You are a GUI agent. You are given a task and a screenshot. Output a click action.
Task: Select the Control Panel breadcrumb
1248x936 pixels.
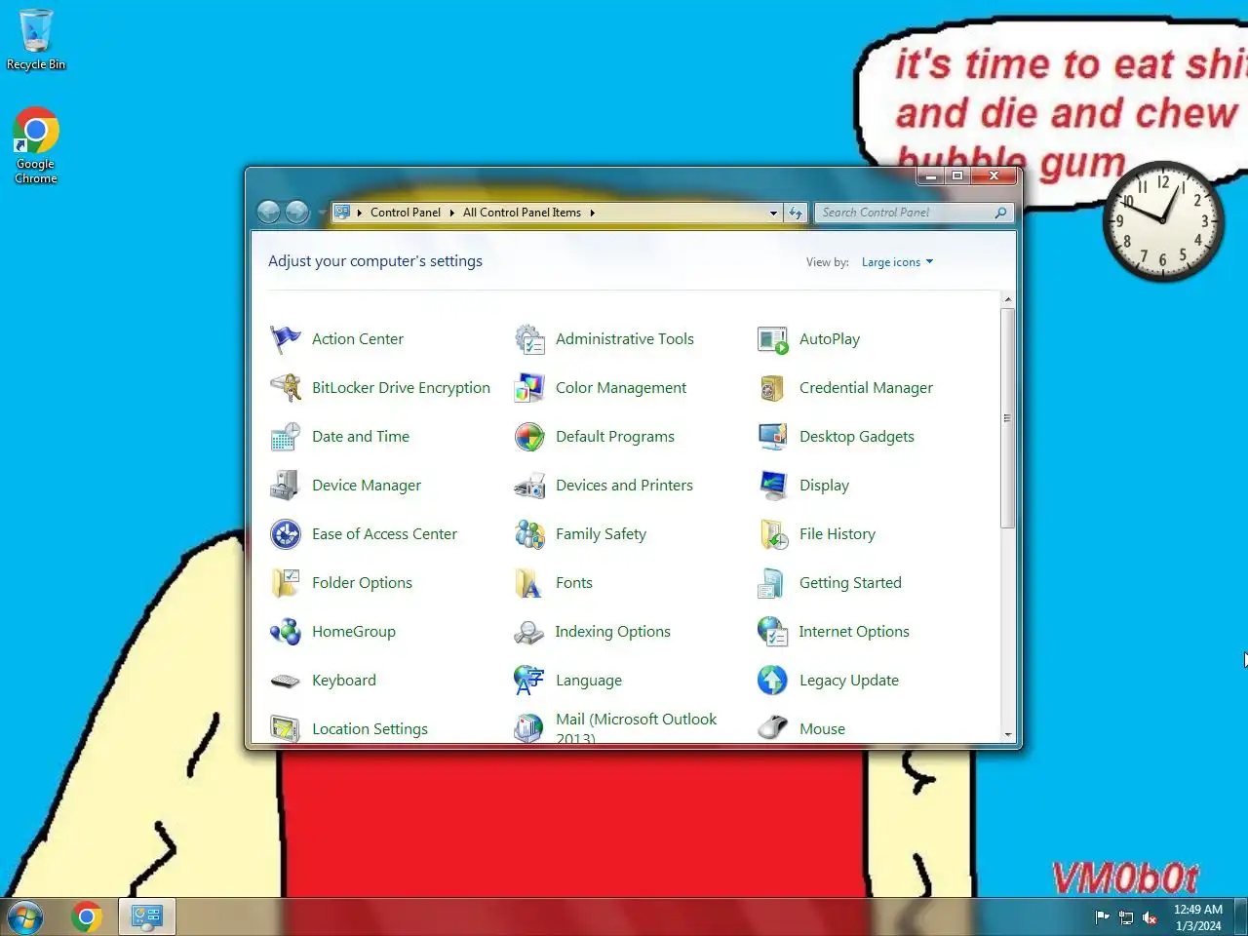[406, 213]
